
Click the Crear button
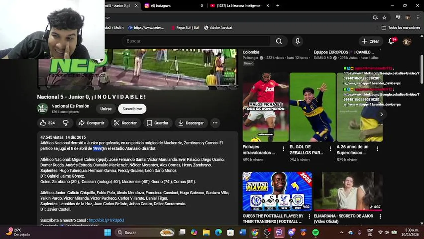click(371, 41)
